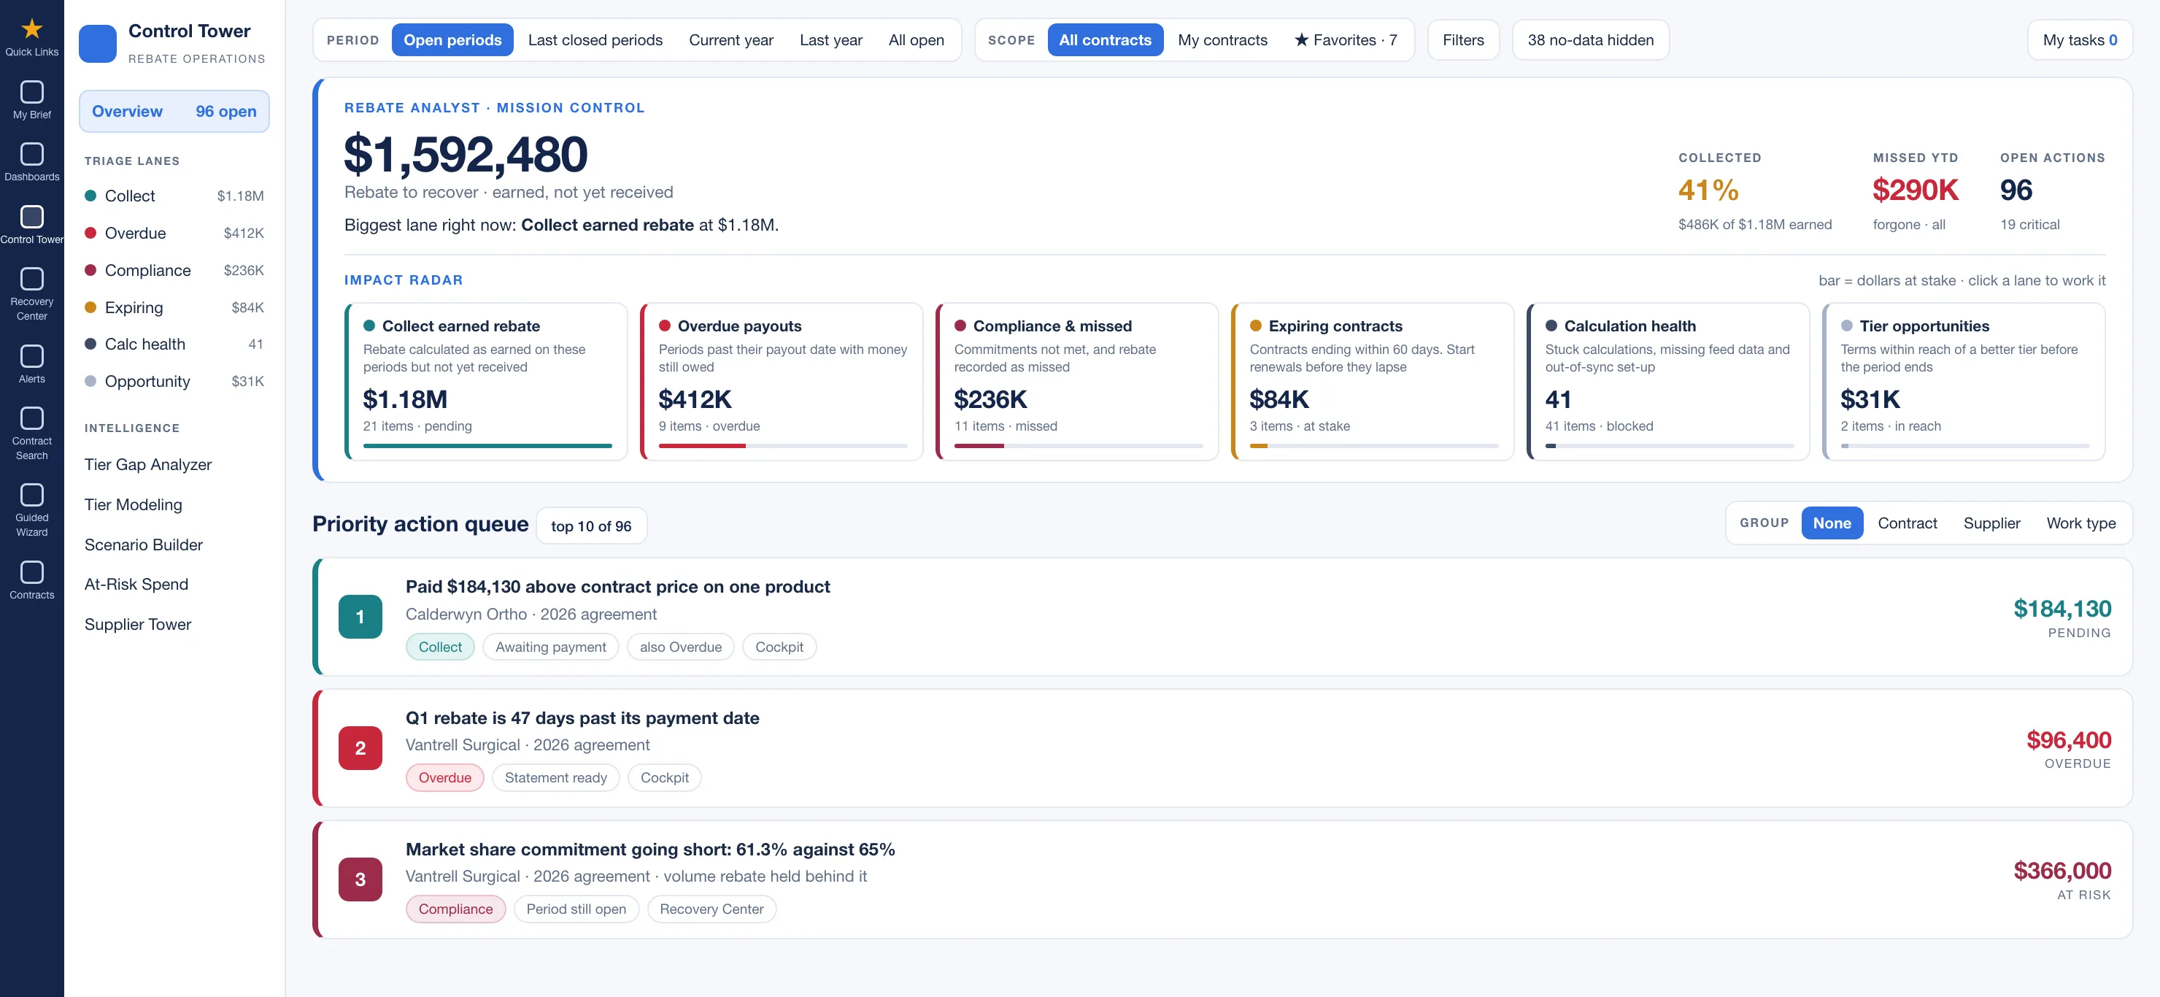Image resolution: width=2160 pixels, height=997 pixels.
Task: Select Control Tower sidebar icon
Action: coord(32,216)
